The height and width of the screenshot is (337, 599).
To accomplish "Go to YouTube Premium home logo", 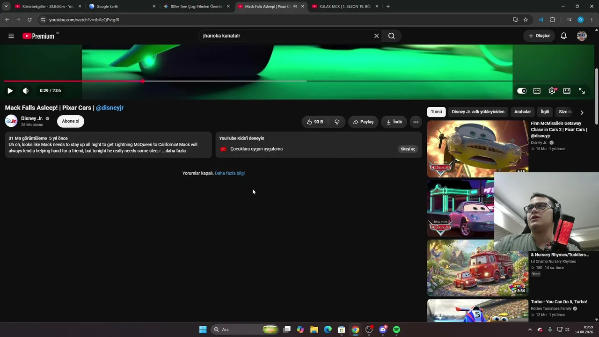I will coord(38,36).
